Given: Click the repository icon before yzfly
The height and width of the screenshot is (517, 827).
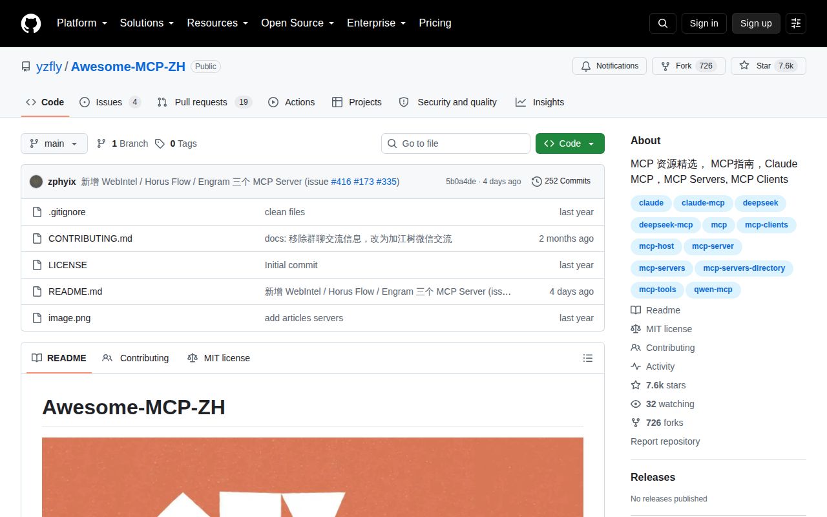Looking at the screenshot, I should click(x=26, y=67).
